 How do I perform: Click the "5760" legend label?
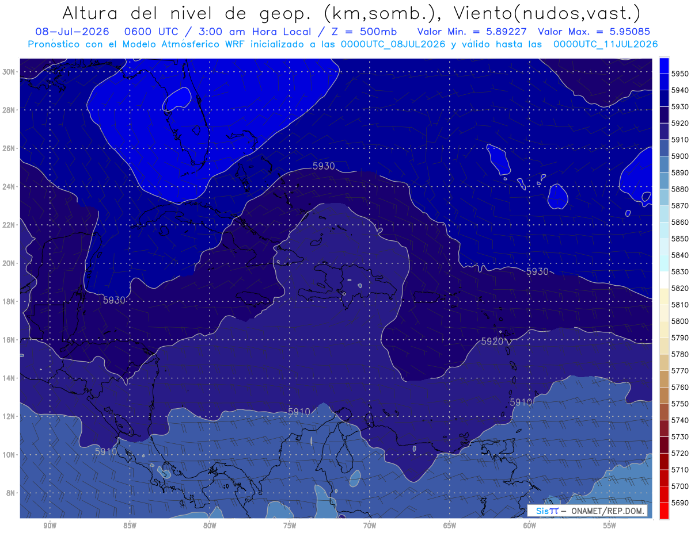click(x=679, y=388)
